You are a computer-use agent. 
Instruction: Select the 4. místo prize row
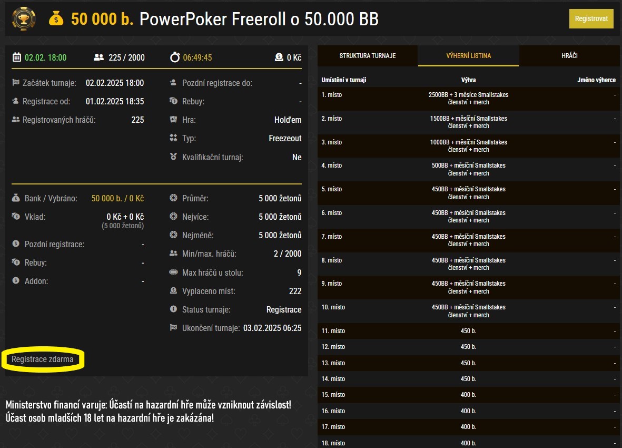pos(469,169)
